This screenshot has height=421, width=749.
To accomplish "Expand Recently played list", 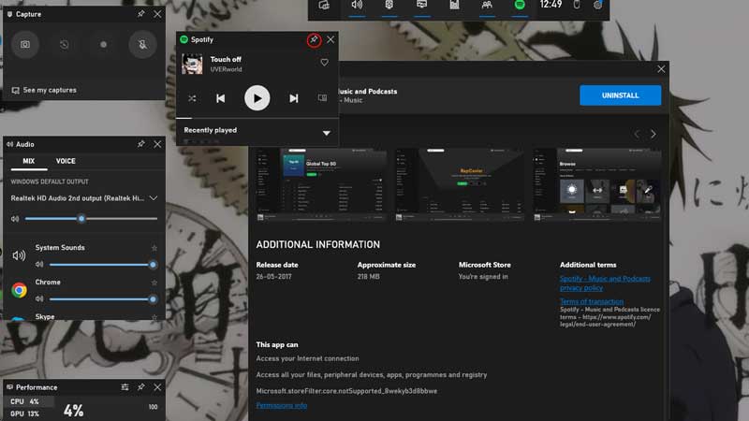I will click(326, 133).
